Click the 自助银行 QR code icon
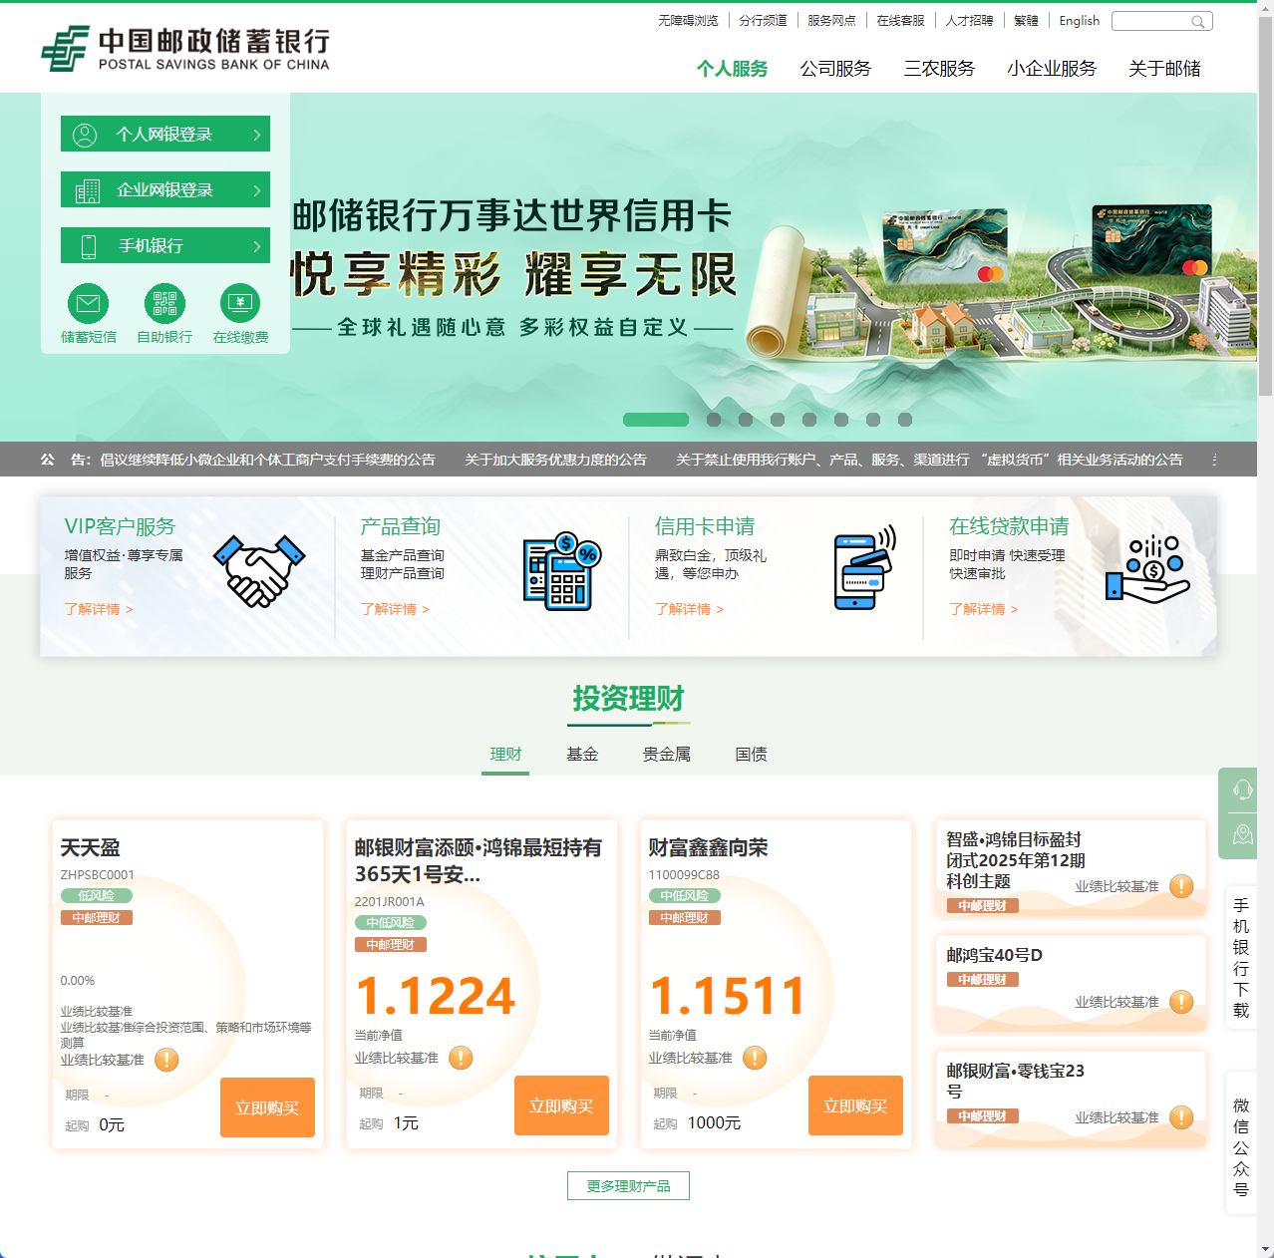1274x1258 pixels. pos(163,303)
